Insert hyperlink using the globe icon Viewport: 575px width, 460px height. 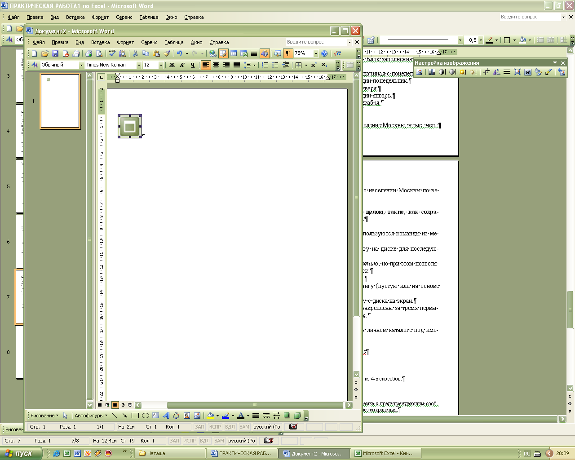(x=213, y=53)
